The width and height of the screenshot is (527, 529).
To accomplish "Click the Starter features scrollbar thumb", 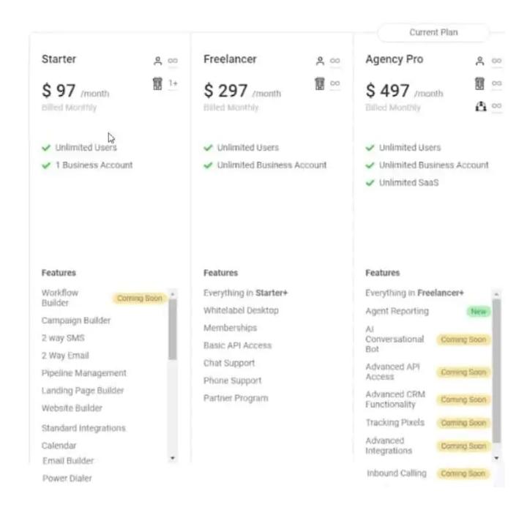I will coord(173,329).
